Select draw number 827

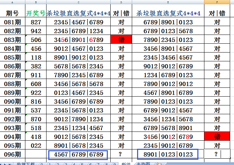click(36, 22)
